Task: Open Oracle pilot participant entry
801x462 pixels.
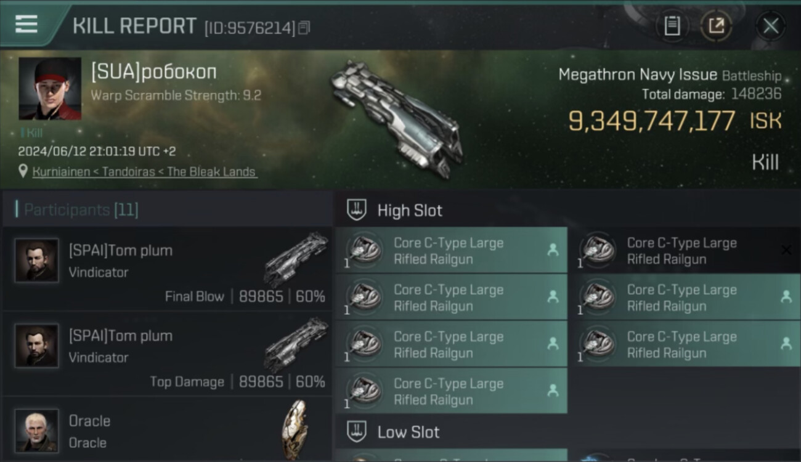Action: click(x=167, y=429)
